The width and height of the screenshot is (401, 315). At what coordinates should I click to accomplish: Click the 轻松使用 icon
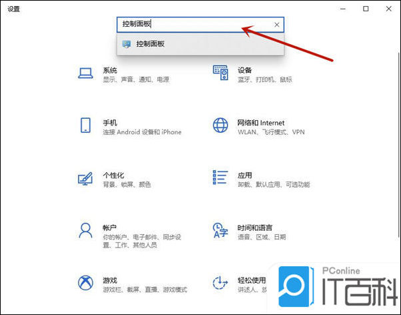tap(220, 283)
